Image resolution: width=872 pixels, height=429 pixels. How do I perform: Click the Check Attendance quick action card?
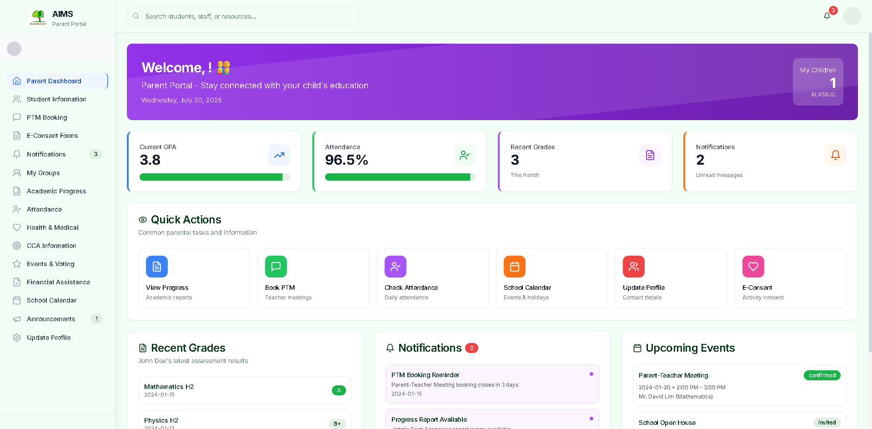(x=433, y=278)
